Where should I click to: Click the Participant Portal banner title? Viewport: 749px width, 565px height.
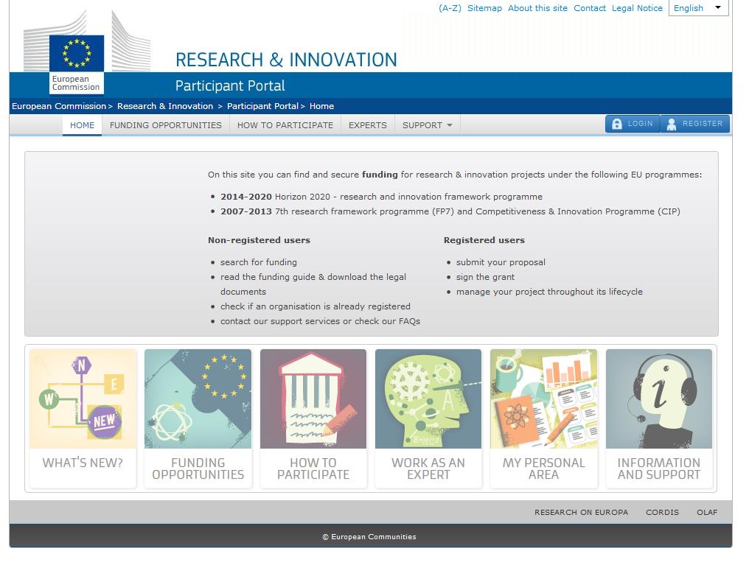[x=230, y=86]
